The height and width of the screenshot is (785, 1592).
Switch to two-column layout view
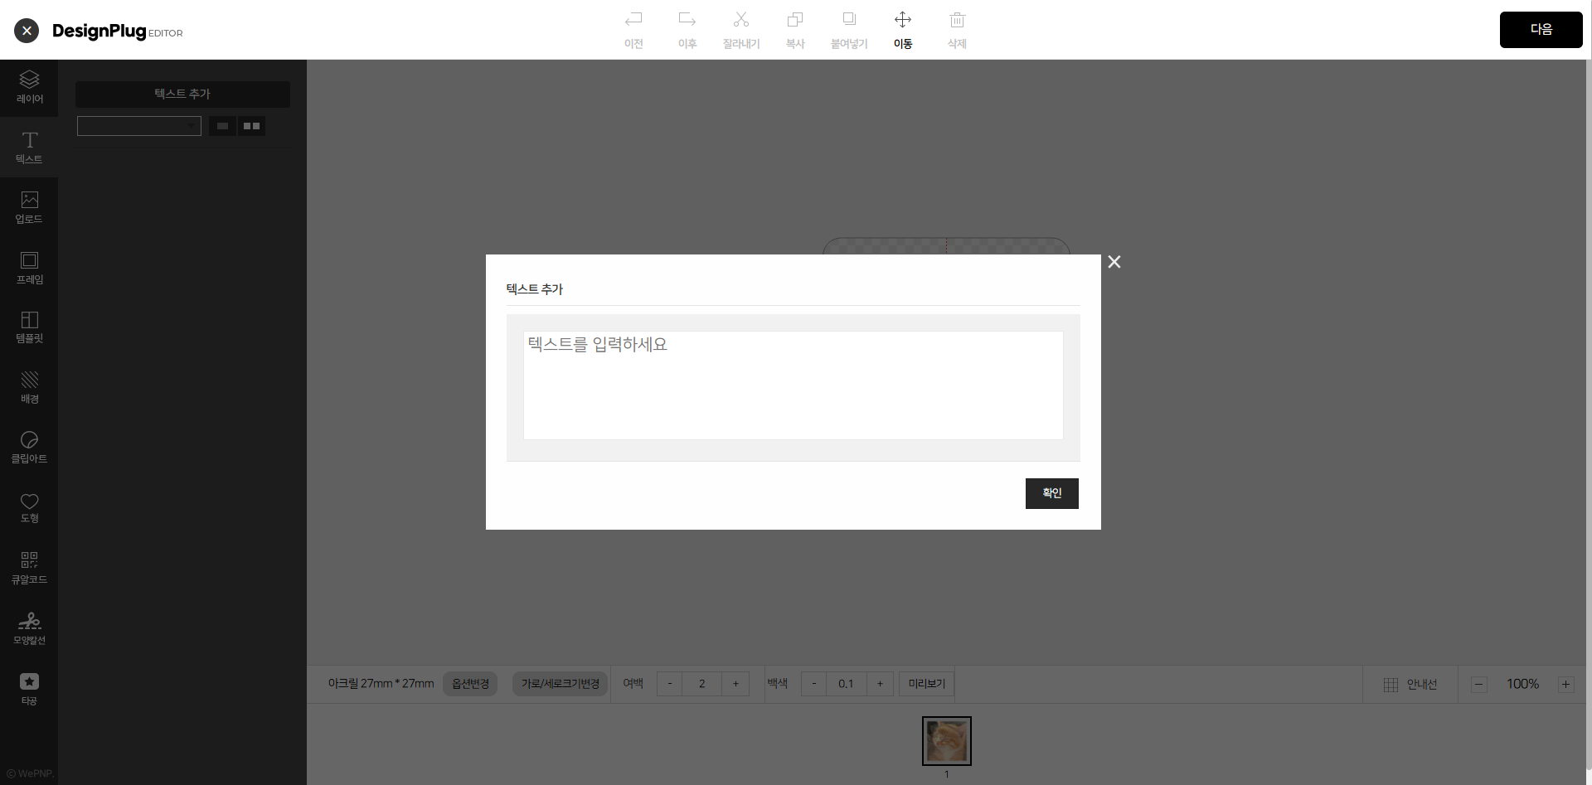click(252, 126)
